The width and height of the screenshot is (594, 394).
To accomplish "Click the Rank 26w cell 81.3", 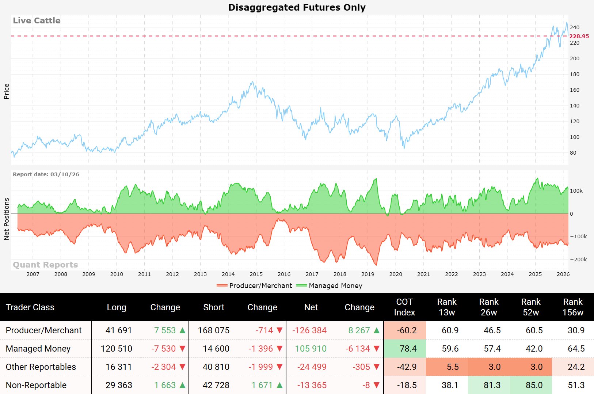I will (x=489, y=385).
